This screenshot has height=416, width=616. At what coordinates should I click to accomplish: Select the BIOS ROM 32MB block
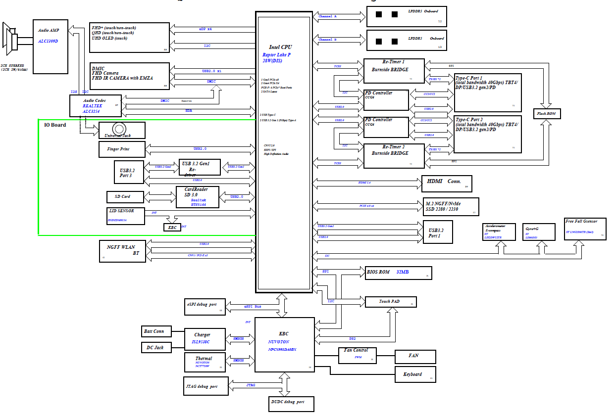398,273
